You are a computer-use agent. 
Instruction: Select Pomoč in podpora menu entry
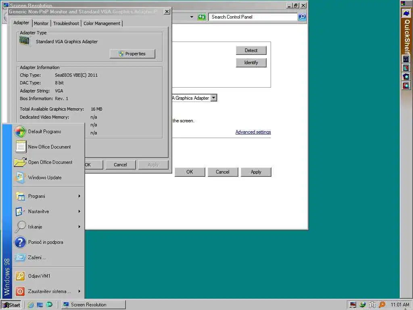48,242
